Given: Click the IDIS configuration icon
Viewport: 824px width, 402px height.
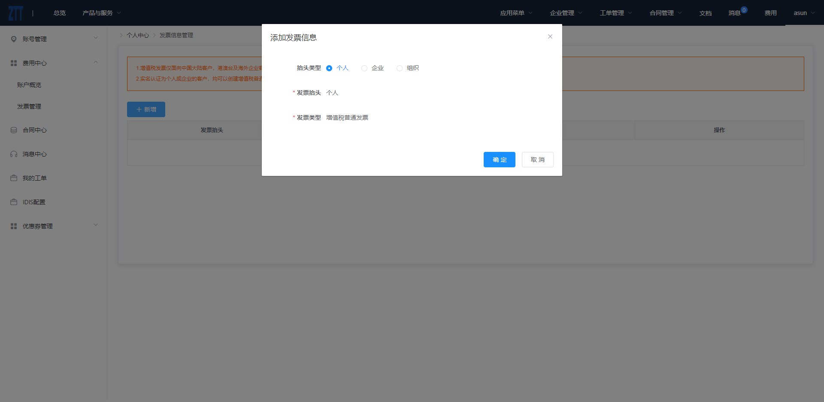Looking at the screenshot, I should [14, 202].
